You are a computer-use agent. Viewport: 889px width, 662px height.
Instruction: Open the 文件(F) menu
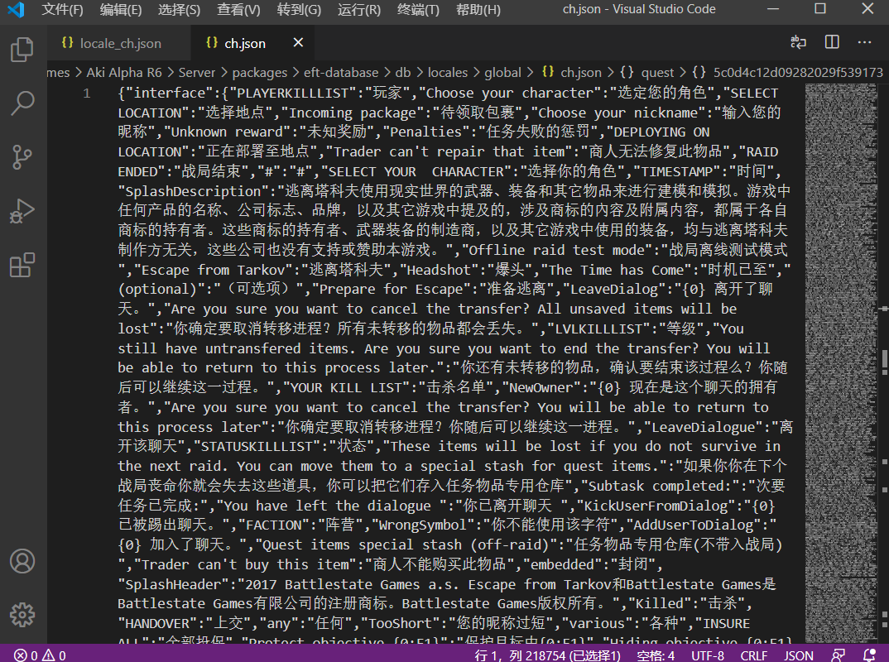tap(62, 10)
